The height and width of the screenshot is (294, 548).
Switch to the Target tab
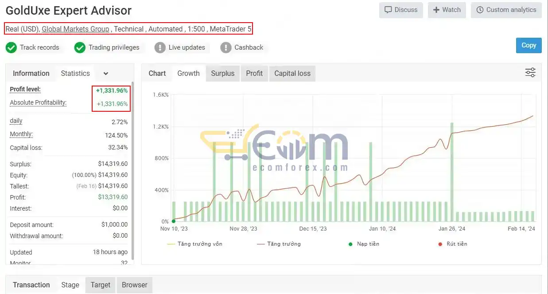coord(101,285)
